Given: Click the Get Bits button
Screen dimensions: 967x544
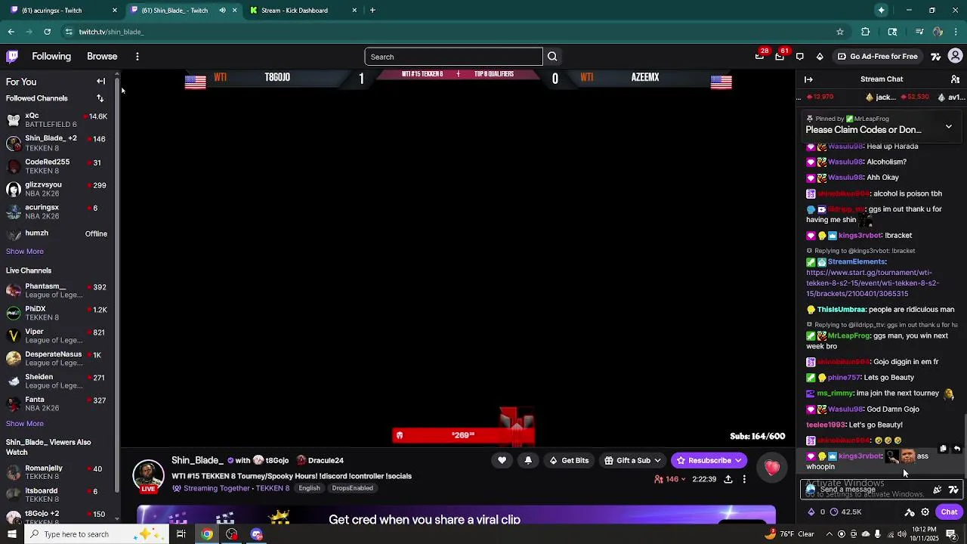Looking at the screenshot, I should pos(569,460).
